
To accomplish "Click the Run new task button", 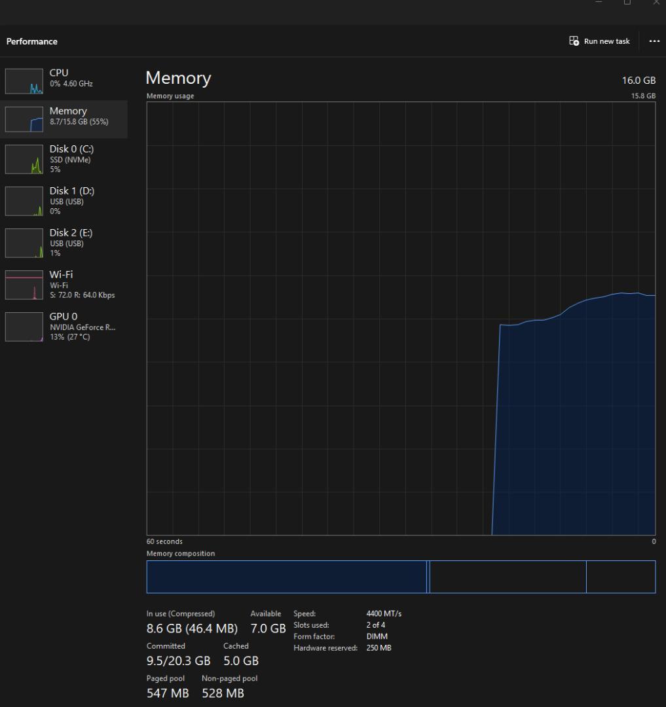I will [x=600, y=41].
